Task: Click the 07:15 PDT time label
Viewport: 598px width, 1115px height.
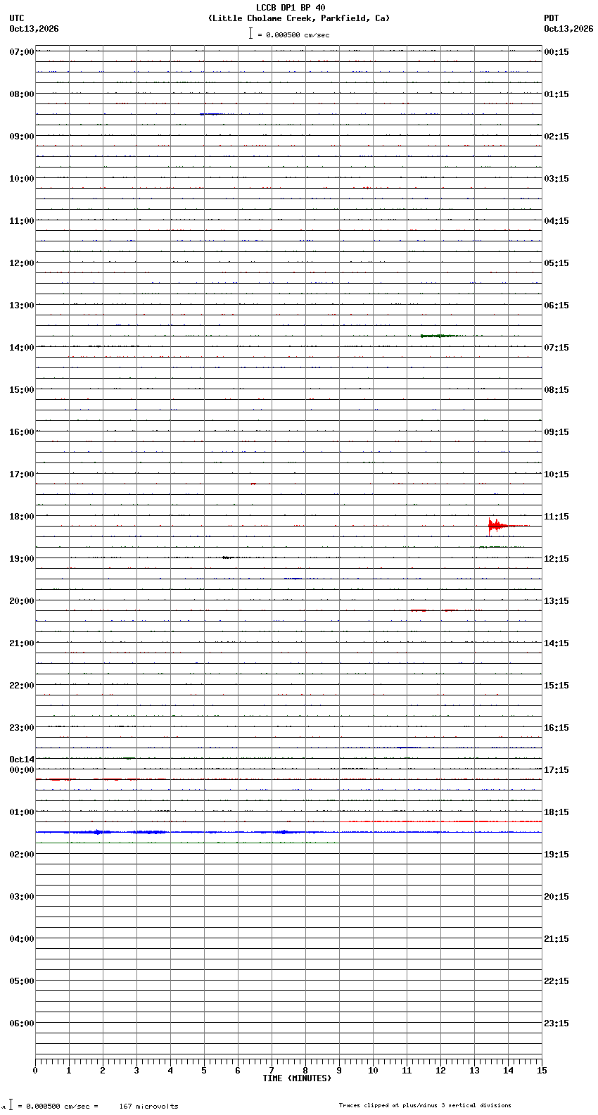Action: pos(556,348)
